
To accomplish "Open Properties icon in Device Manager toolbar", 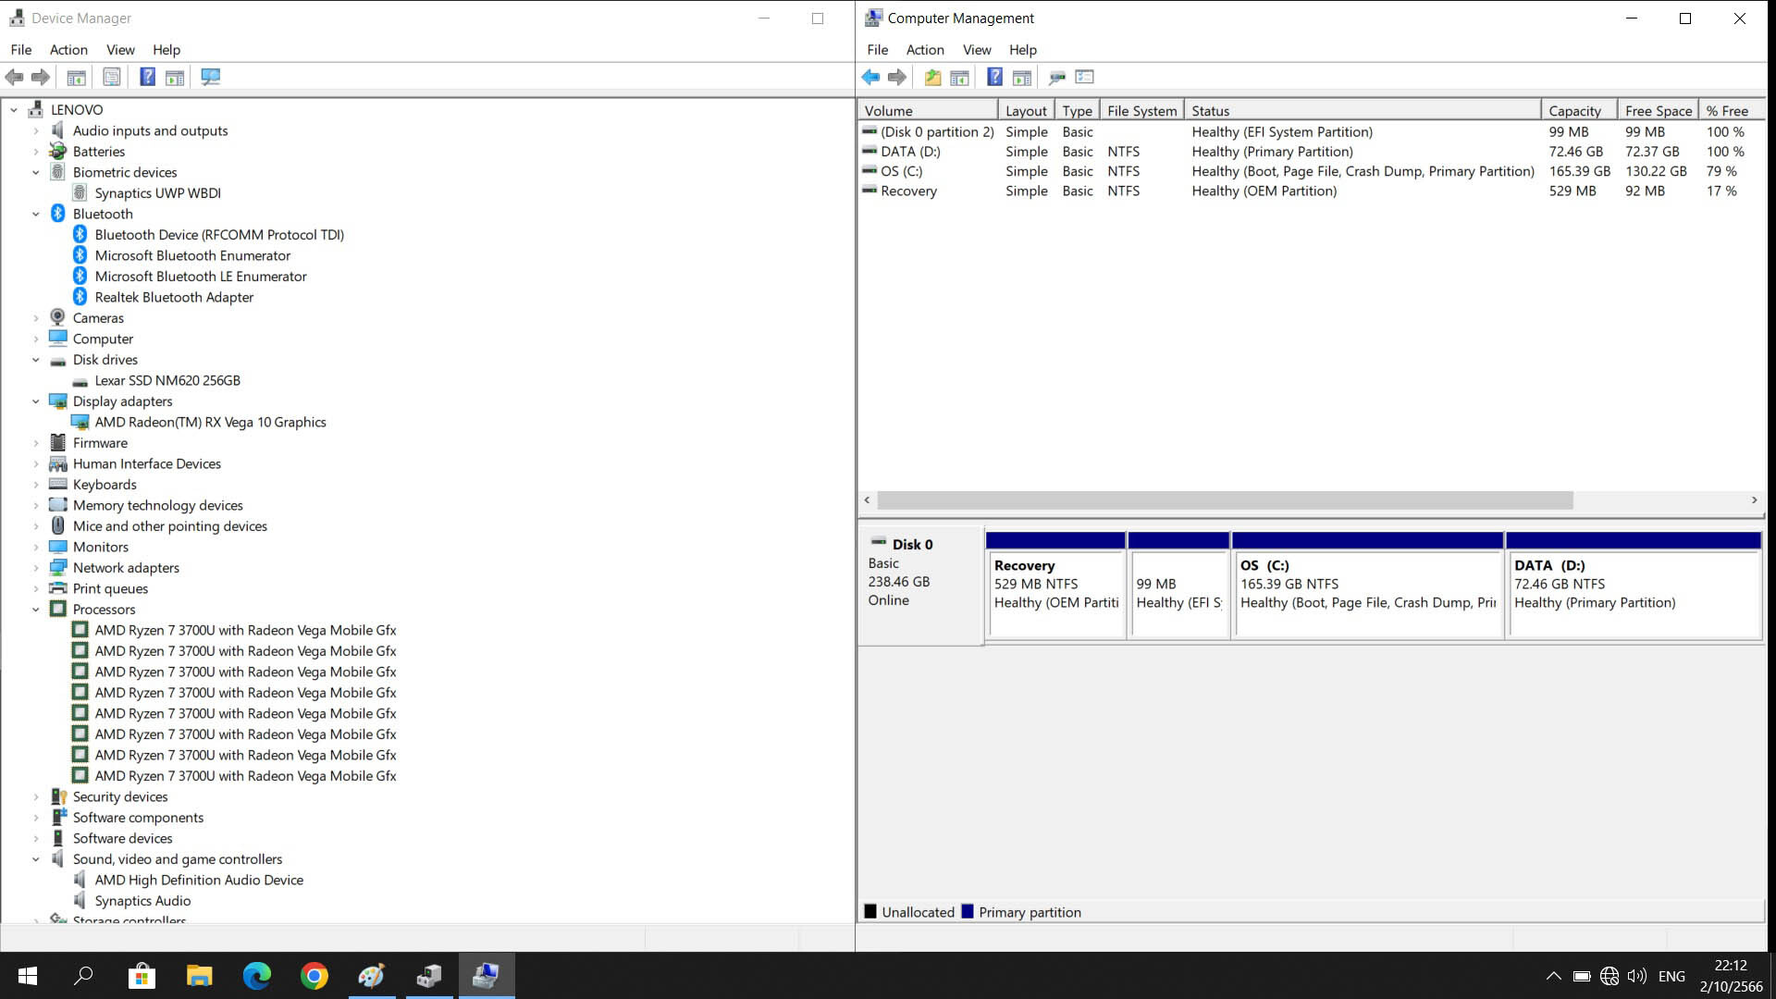I will coord(112,78).
